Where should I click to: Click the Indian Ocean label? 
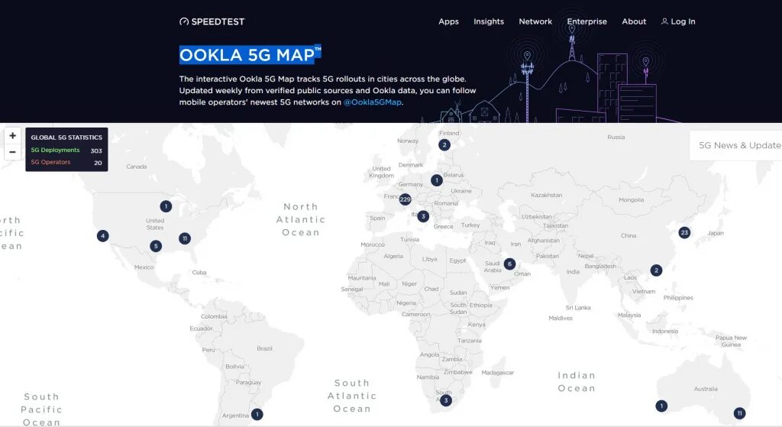(x=577, y=382)
